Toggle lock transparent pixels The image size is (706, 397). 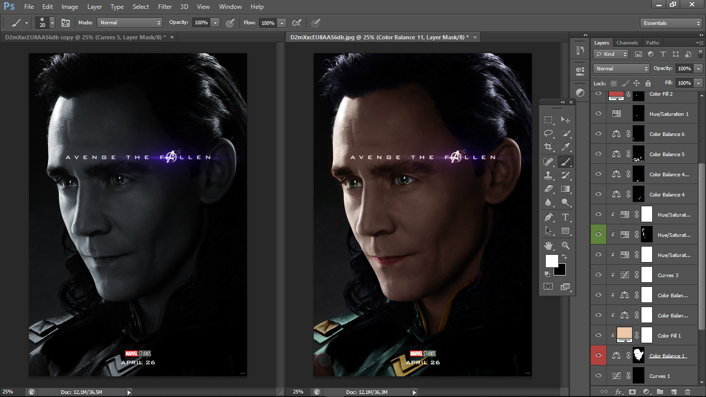(613, 83)
